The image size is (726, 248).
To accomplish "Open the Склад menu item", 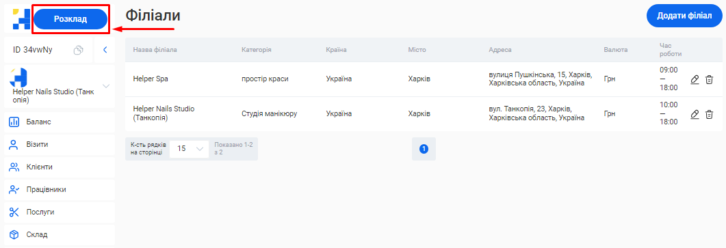I will [60, 234].
